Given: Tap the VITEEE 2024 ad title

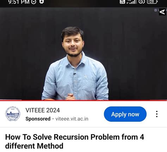Looking at the screenshot, I should point(43,110).
